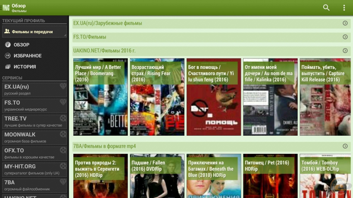Image resolution: width=353 pixels, height=198 pixels.
Task: Open the Лучший мир / A Better Place poster
Action: click(101, 97)
